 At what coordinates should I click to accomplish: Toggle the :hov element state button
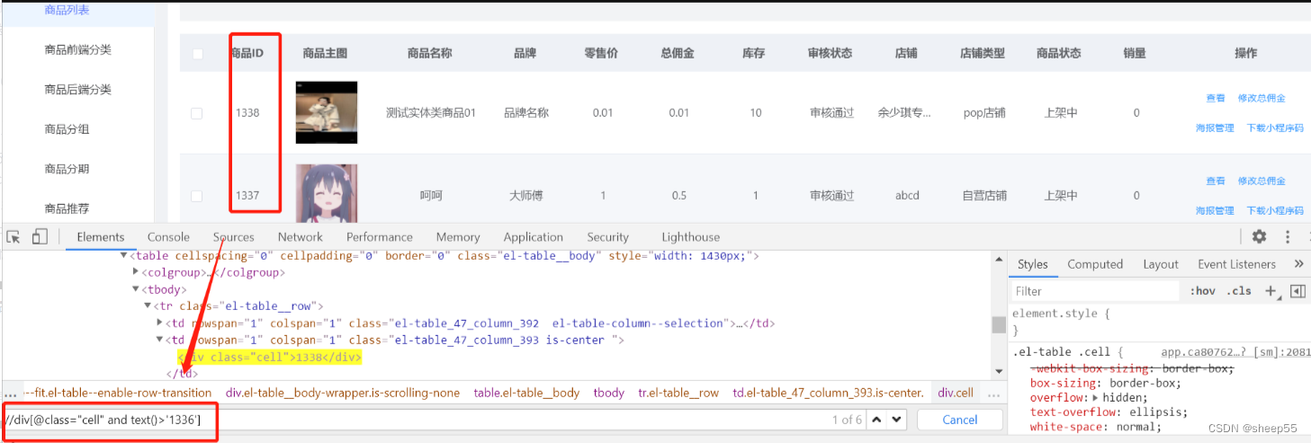[x=1202, y=291]
